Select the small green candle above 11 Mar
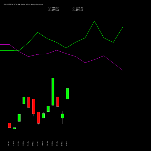 14,128
